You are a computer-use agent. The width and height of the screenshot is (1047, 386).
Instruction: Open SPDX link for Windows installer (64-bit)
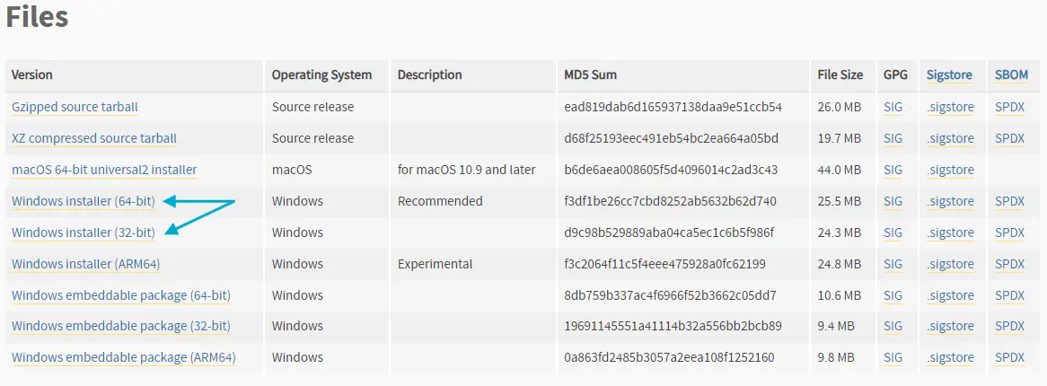(x=1009, y=201)
